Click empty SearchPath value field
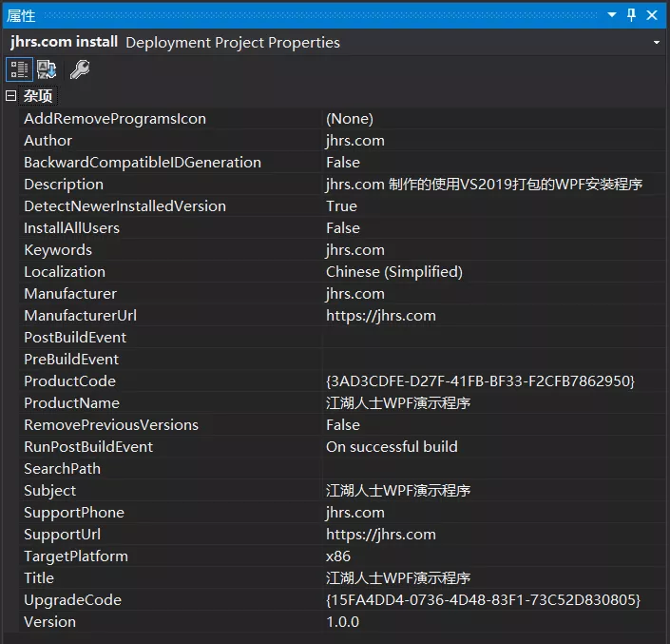Screen dimensions: 670x644 tap(493, 468)
